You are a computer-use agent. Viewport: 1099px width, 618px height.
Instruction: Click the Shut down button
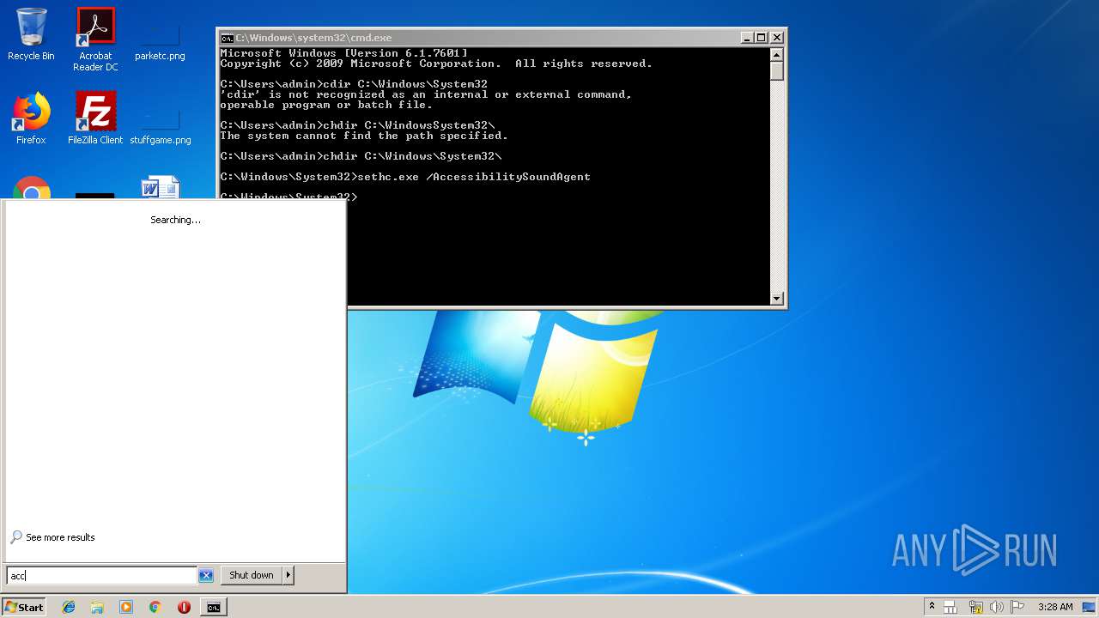point(252,575)
